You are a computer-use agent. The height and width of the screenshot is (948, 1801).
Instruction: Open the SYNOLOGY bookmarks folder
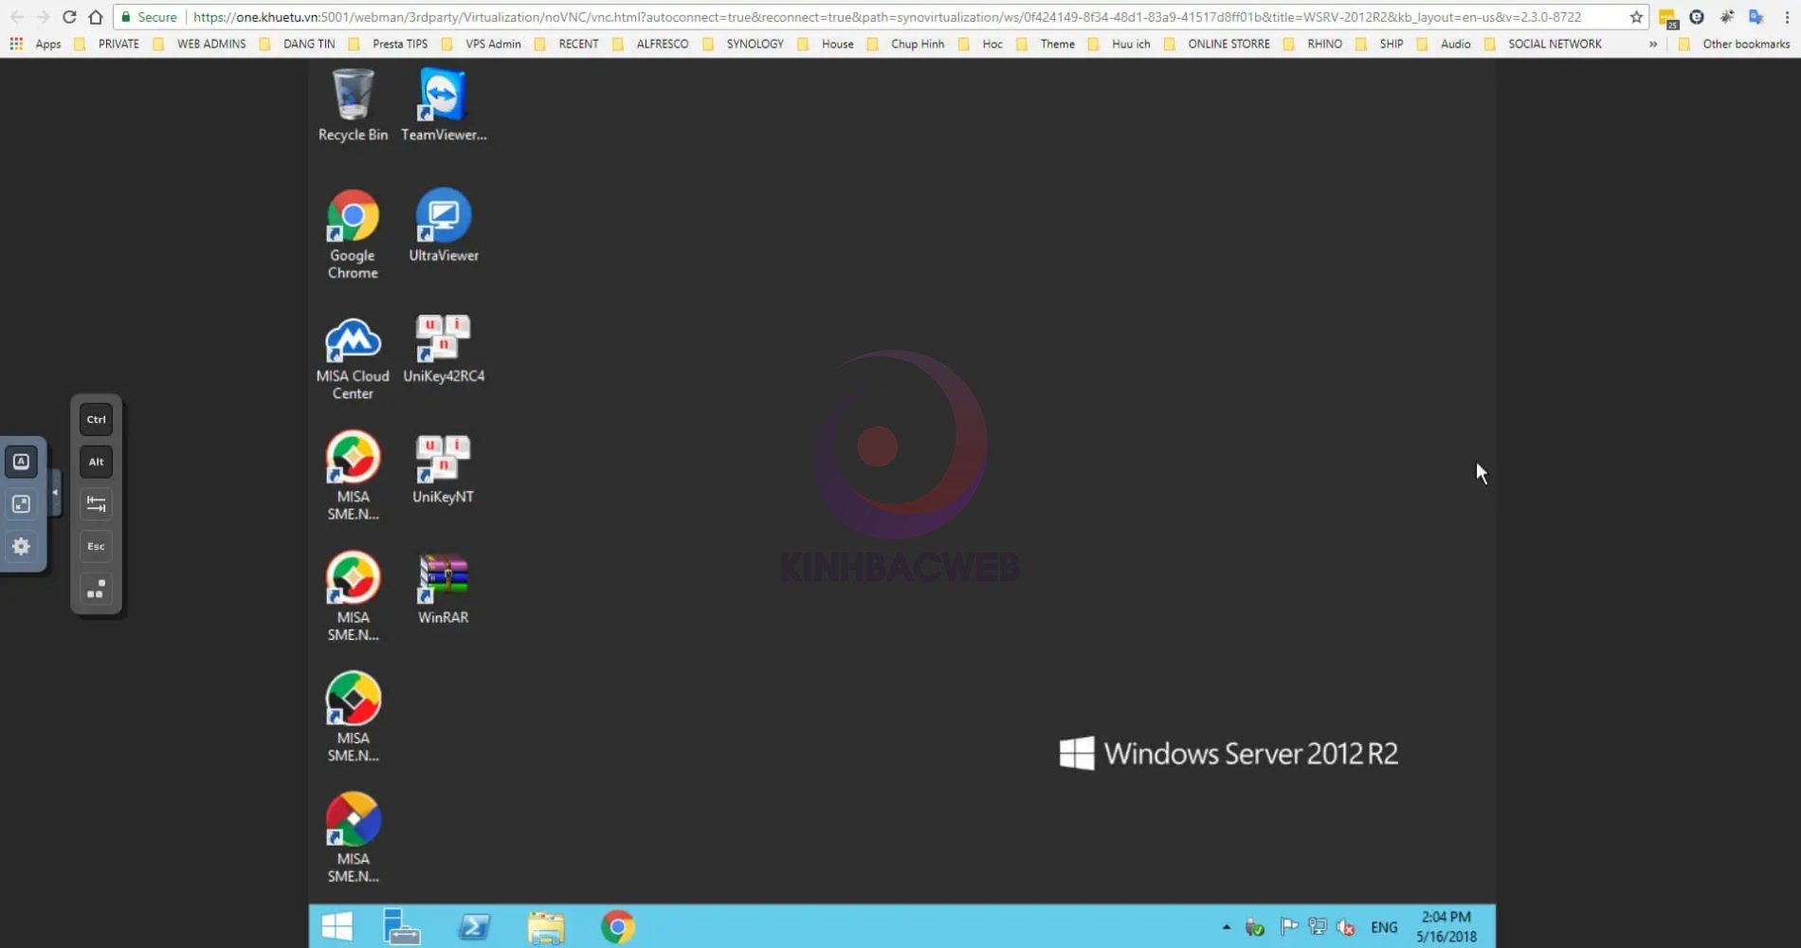pyautogui.click(x=742, y=44)
